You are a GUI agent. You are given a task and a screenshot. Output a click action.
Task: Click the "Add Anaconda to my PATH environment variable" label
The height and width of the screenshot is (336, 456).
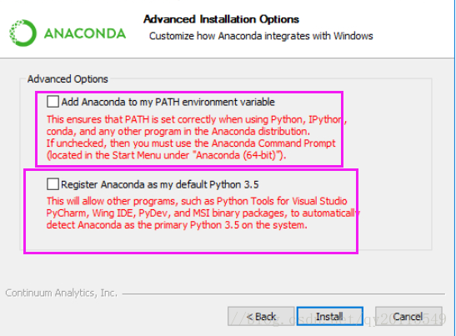point(168,102)
